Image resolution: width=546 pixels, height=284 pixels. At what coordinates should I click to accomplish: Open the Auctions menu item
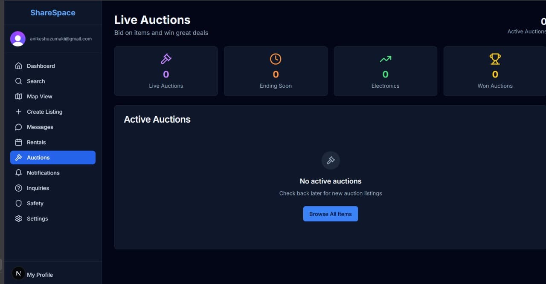(53, 158)
